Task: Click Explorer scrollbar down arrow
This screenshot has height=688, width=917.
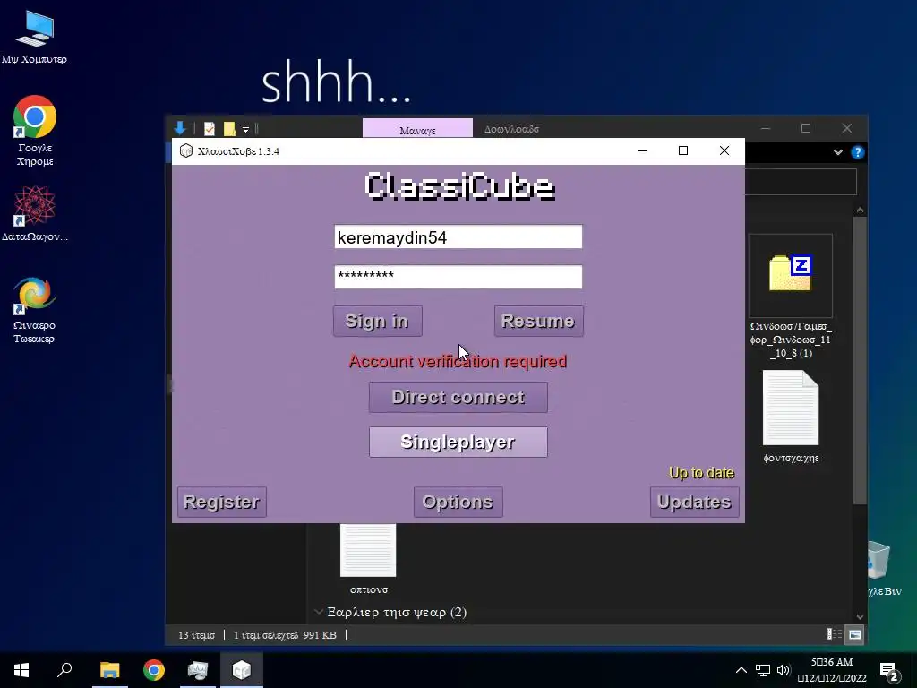Action: click(860, 616)
